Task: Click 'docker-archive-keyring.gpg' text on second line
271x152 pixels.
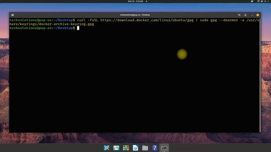Action: [66, 24]
